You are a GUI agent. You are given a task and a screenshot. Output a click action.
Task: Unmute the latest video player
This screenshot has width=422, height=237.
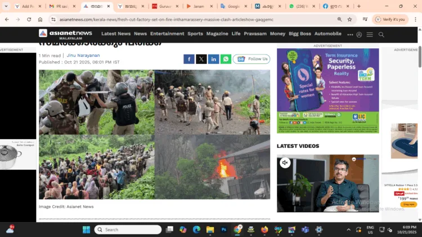(285, 163)
